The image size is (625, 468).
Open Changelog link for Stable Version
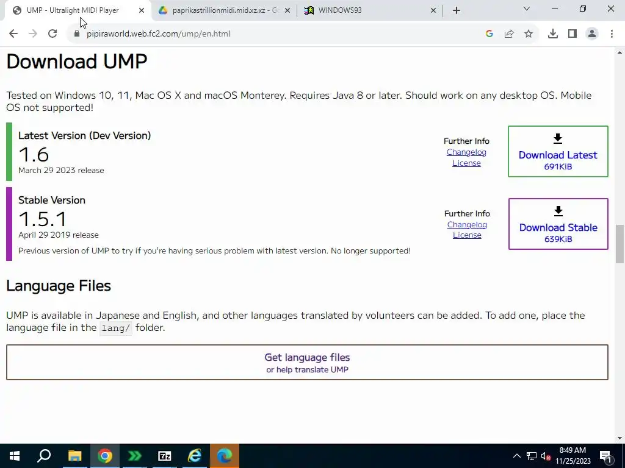point(467,224)
